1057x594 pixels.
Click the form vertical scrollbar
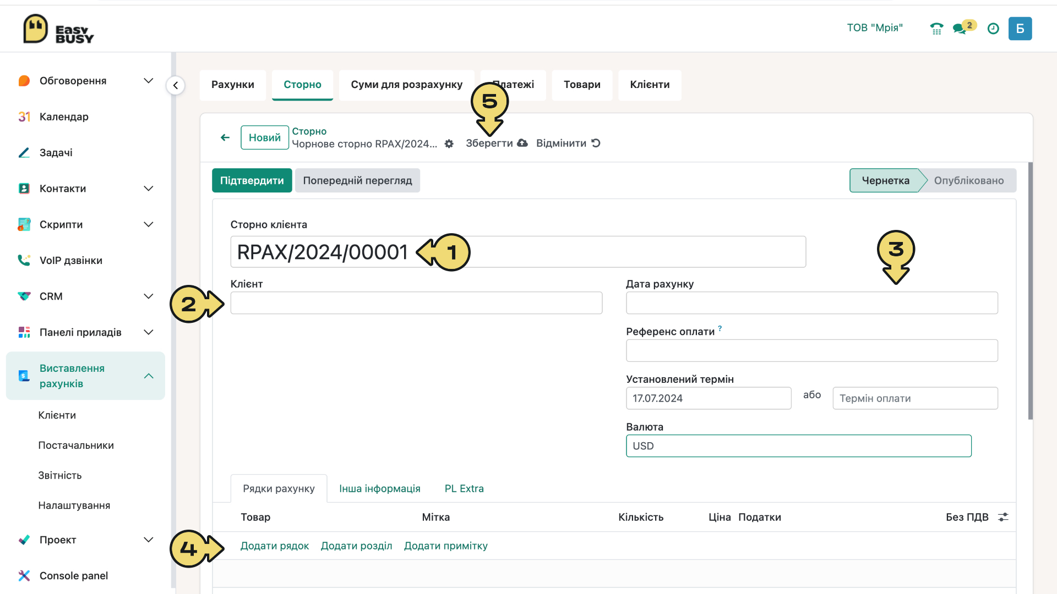1031,290
